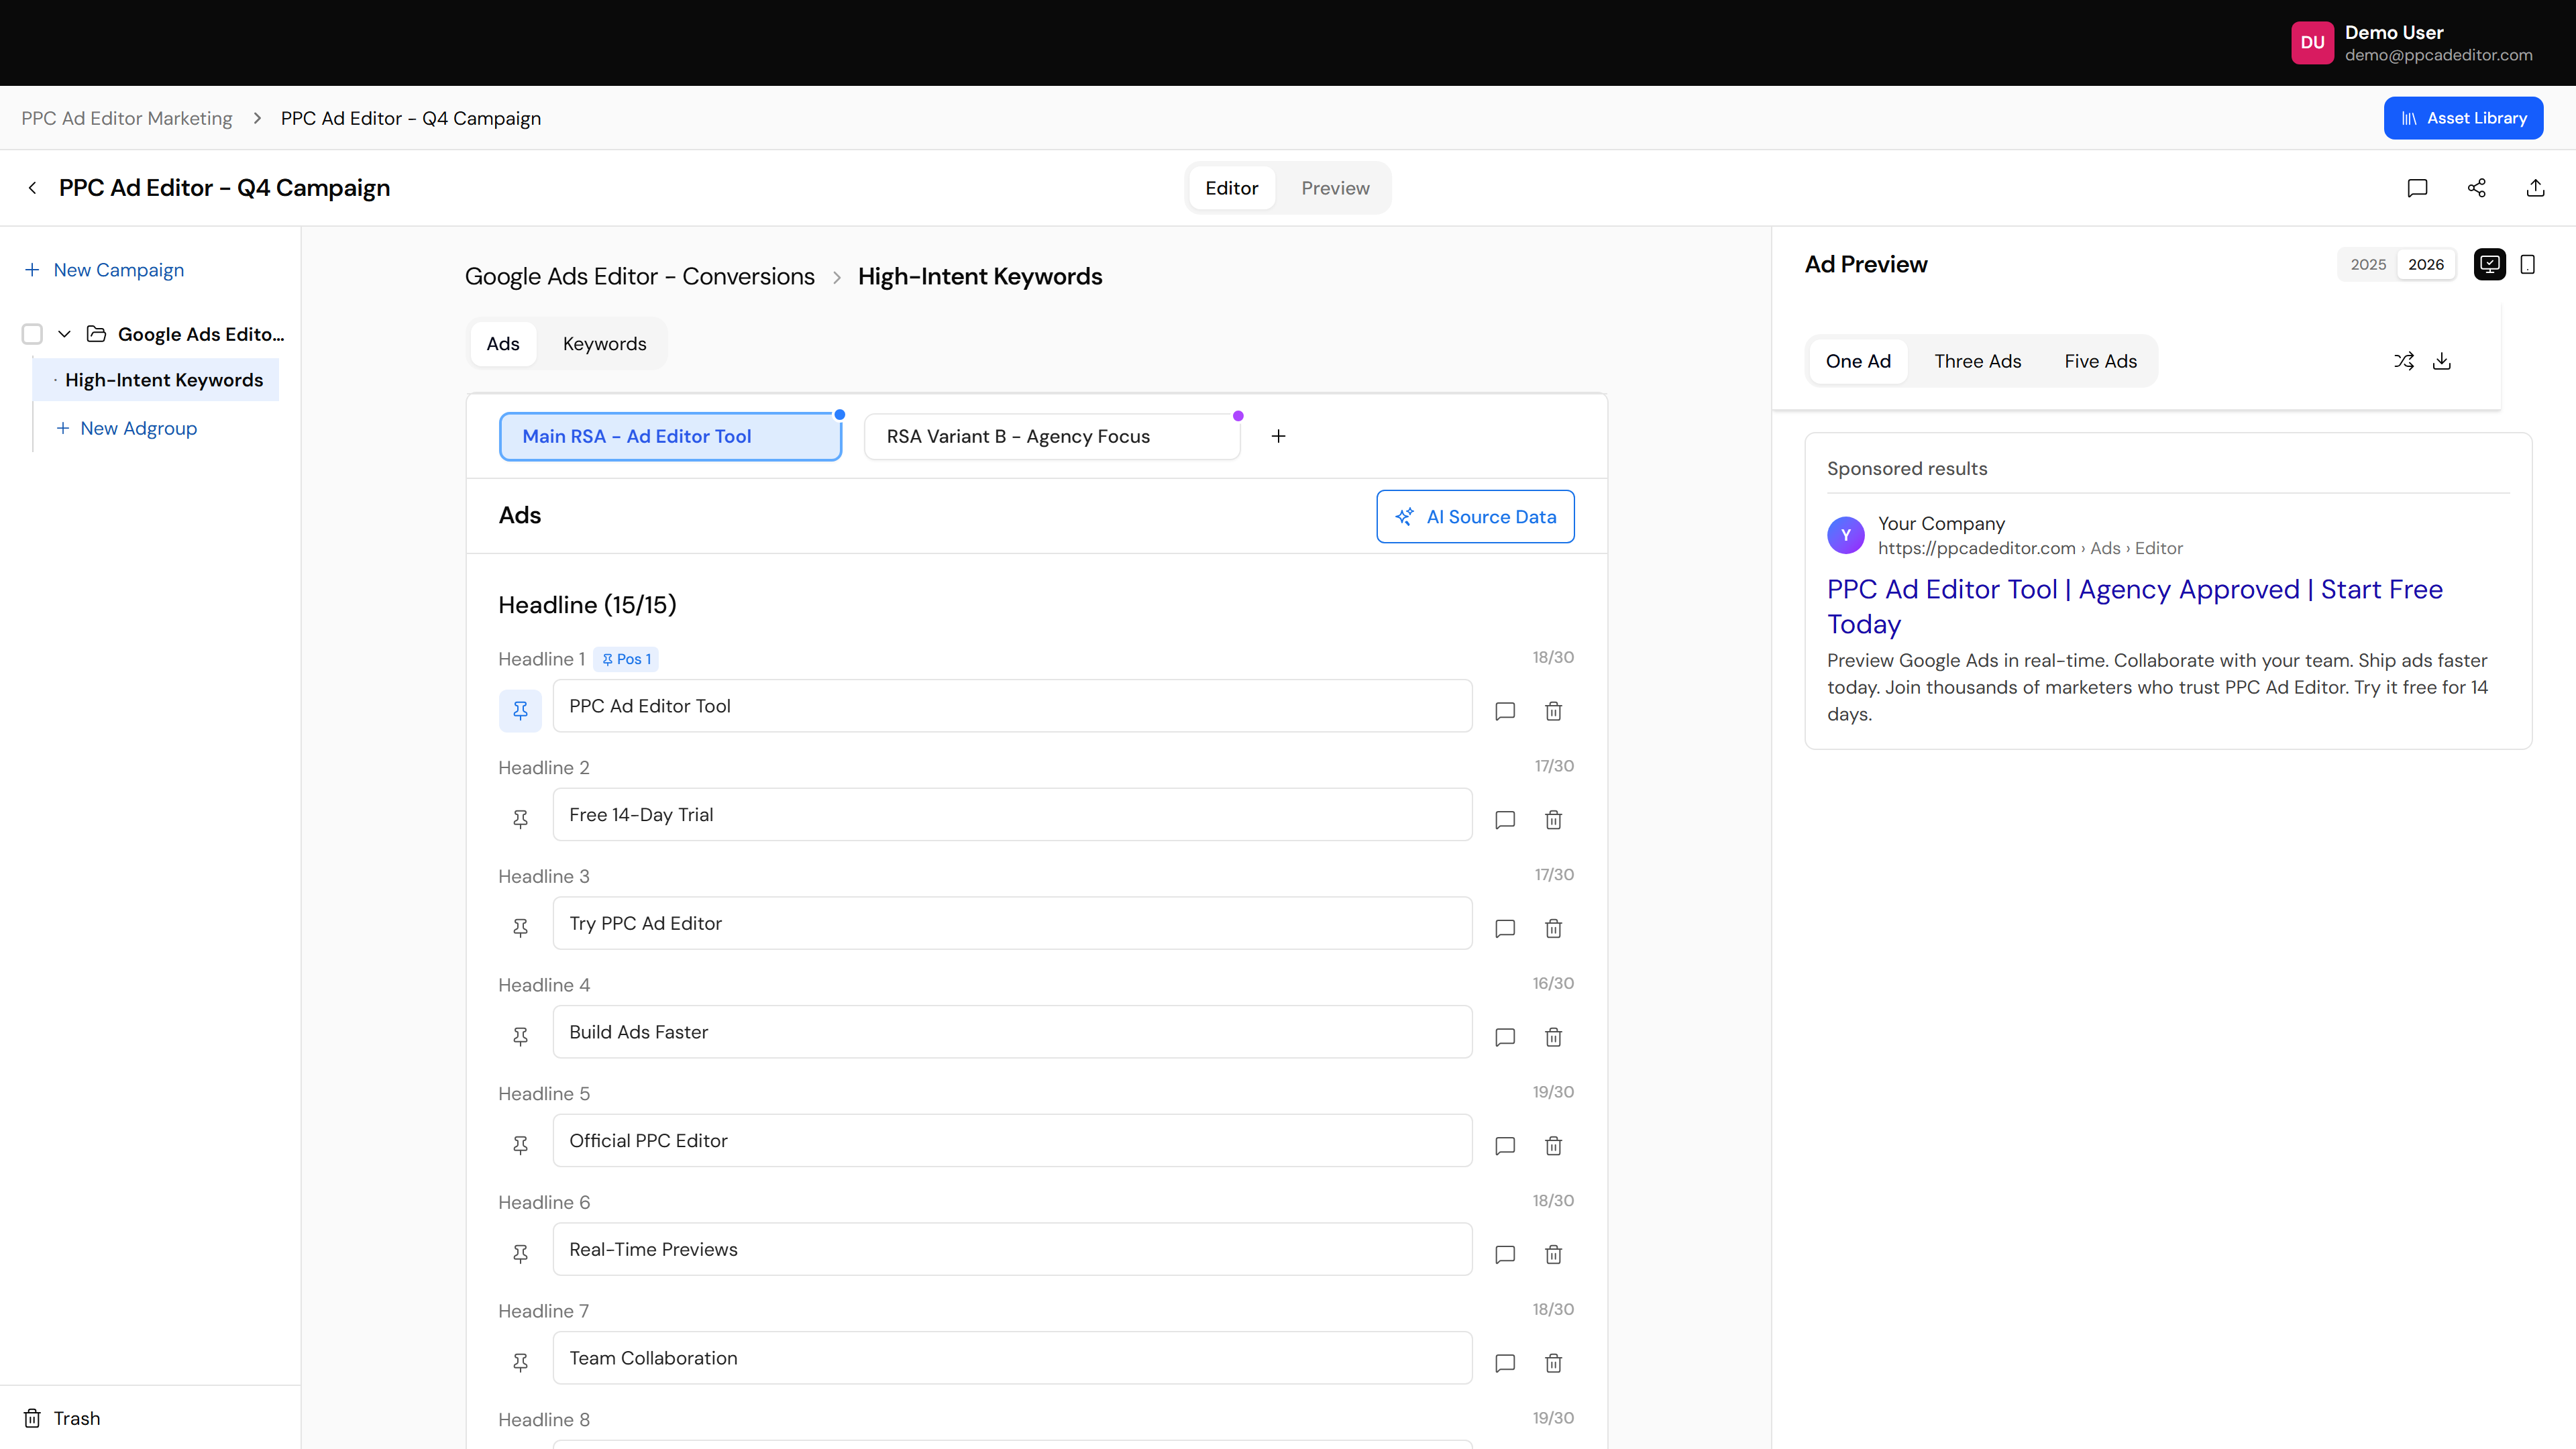Select Main RSA - Ad Editor Tool variant
The image size is (2576, 1449).
click(670, 436)
